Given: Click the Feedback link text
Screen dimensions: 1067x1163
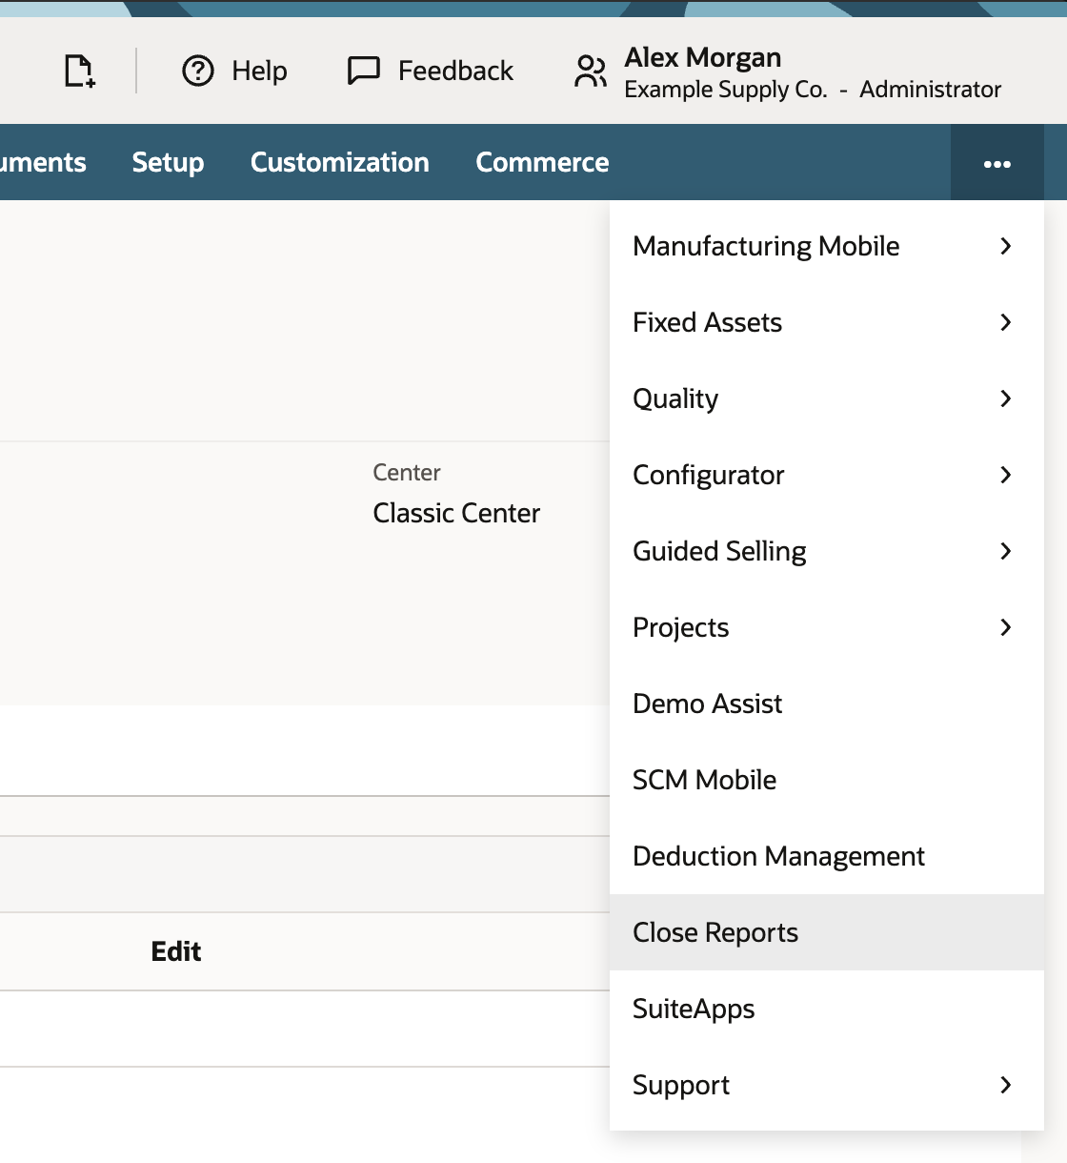Looking at the screenshot, I should pos(455,71).
